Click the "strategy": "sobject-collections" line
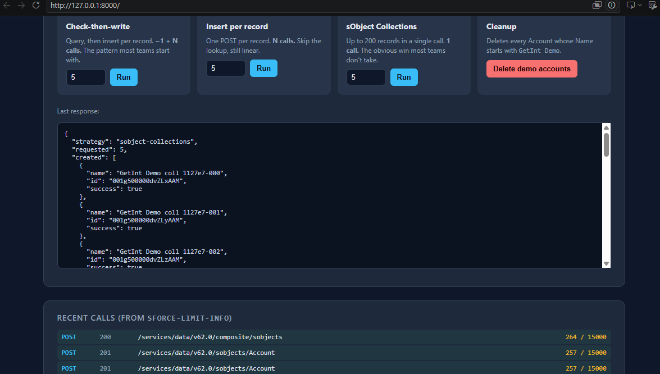660x374 pixels. [x=135, y=142]
